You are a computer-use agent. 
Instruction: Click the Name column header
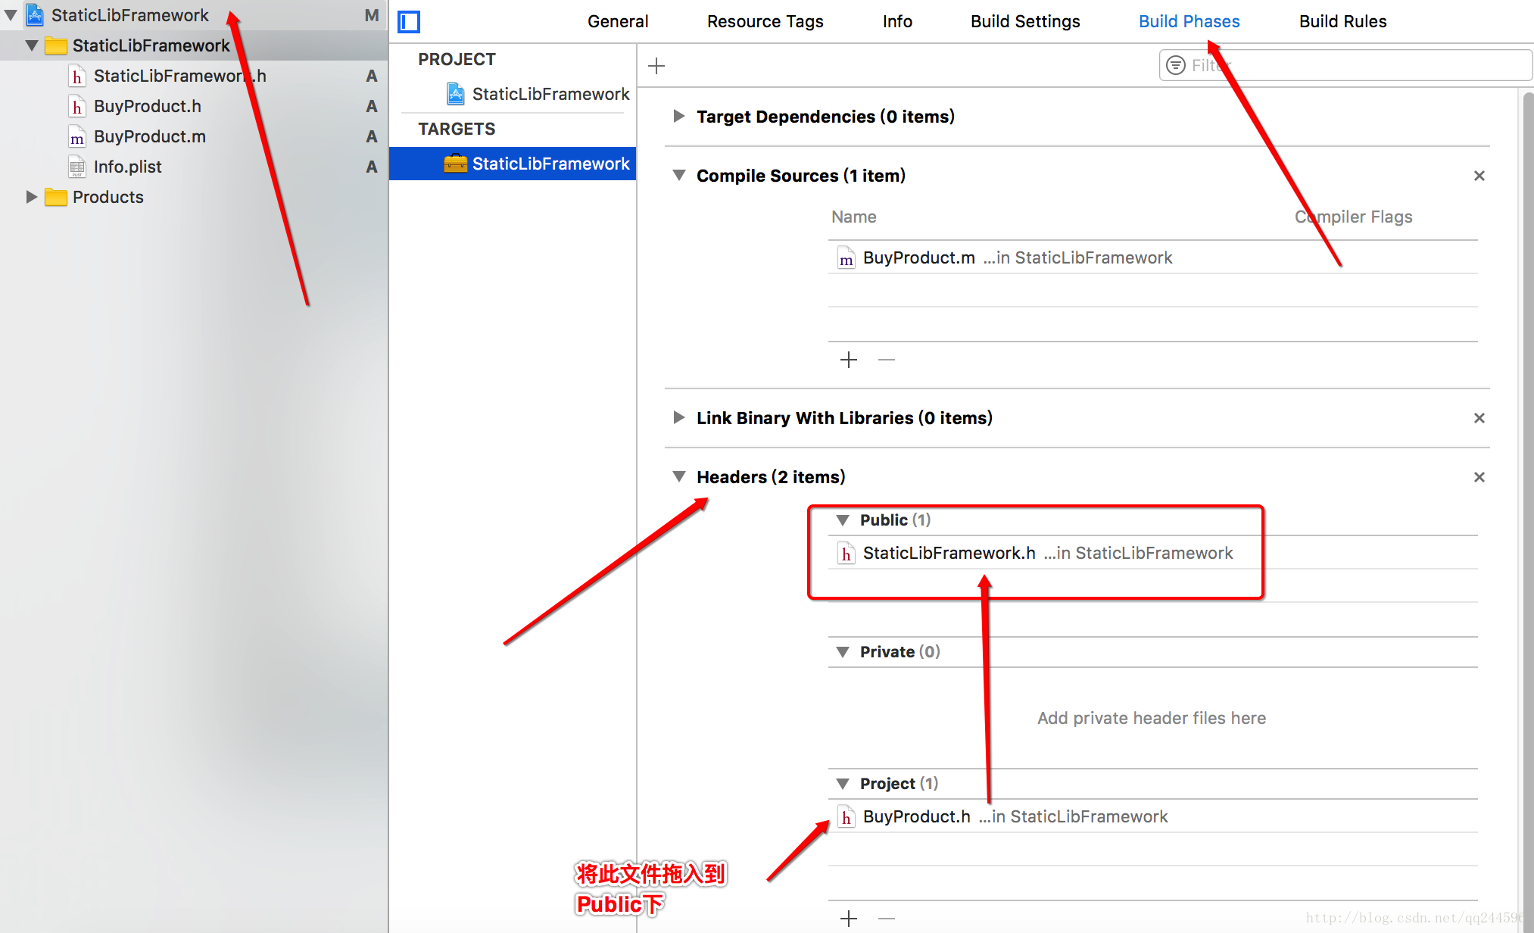(853, 217)
